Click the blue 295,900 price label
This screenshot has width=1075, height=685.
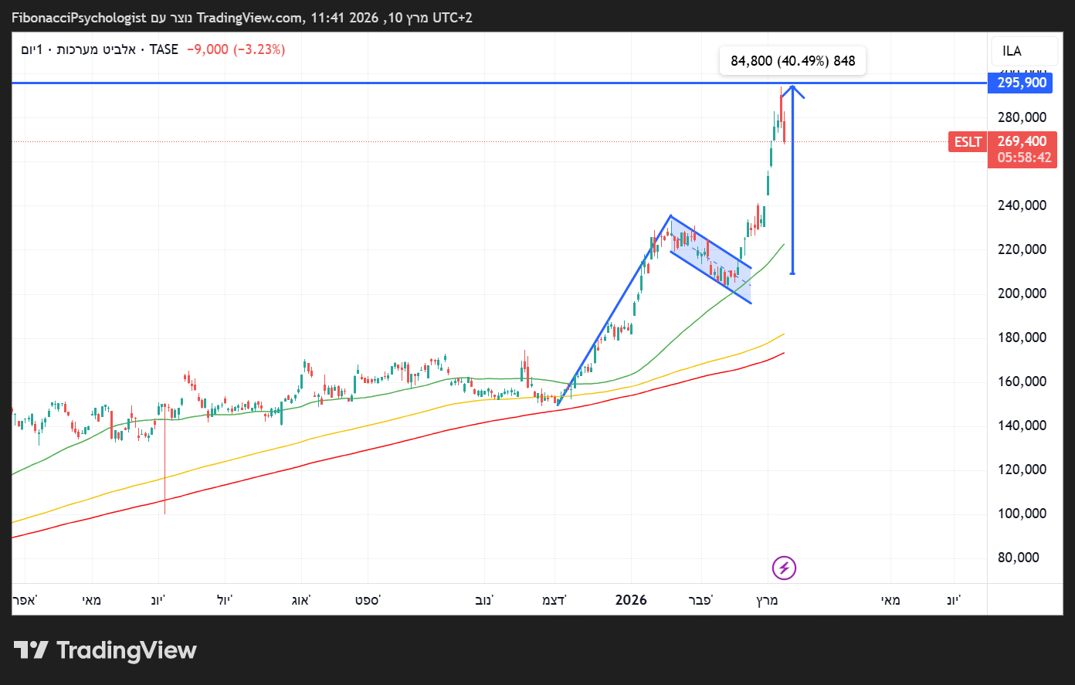coord(1022,83)
